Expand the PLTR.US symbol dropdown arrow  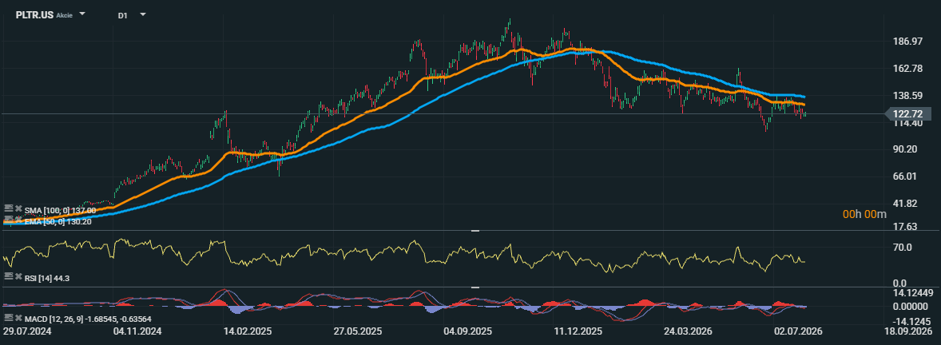82,14
